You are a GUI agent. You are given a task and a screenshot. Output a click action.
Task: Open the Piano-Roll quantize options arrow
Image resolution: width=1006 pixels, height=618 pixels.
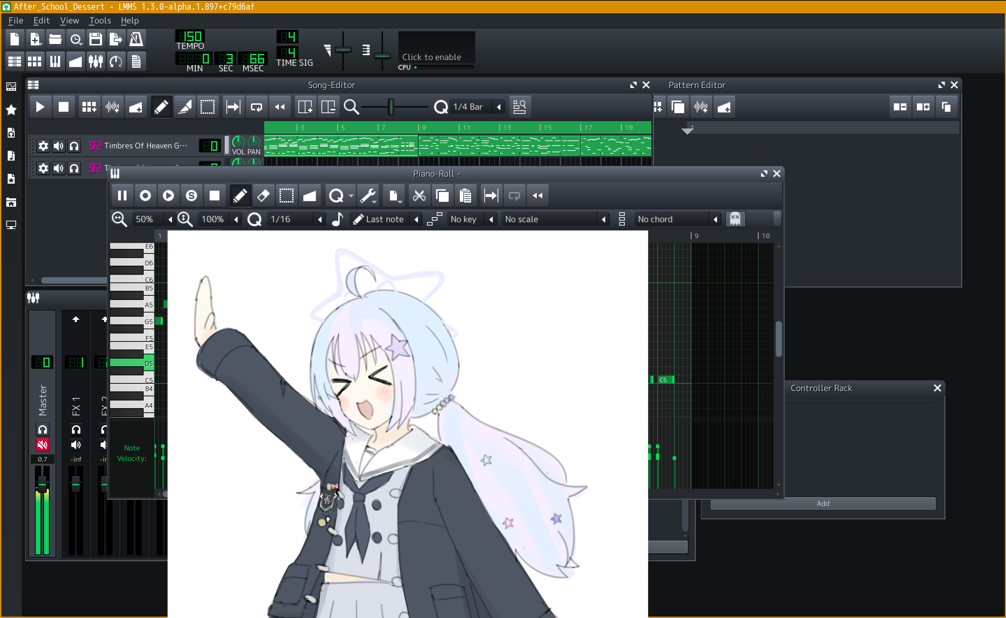point(351,196)
